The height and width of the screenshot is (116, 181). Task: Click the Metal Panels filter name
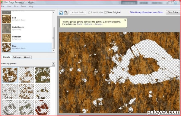click(x=18, y=27)
